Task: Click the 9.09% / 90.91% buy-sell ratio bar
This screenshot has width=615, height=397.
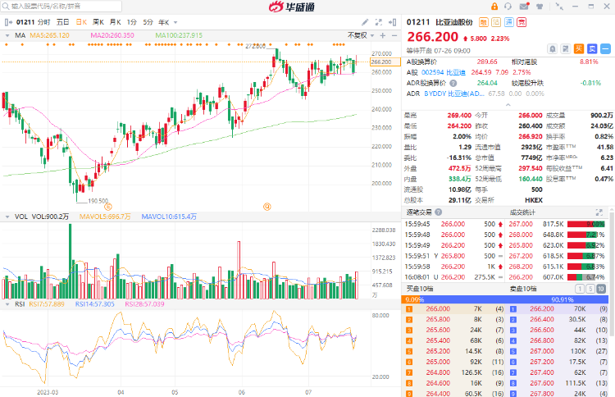Action: (x=505, y=299)
